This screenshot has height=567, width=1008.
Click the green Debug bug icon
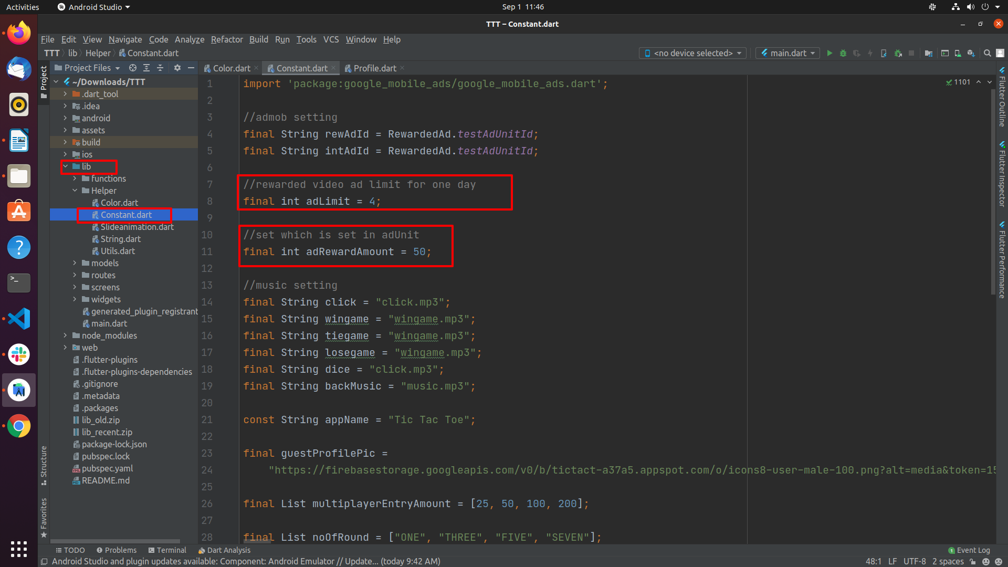pos(843,53)
